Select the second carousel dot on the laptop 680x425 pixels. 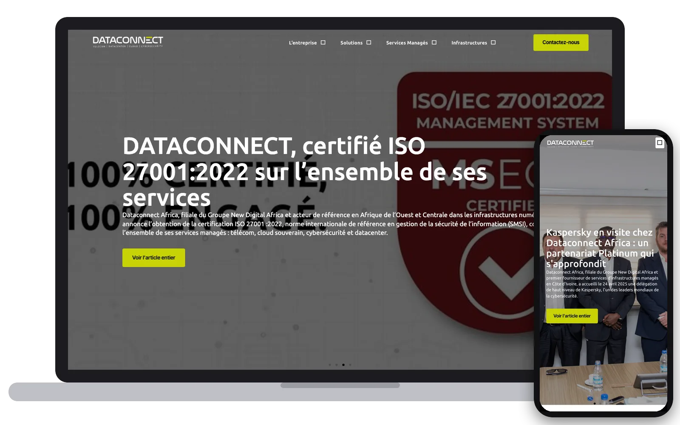pos(337,365)
